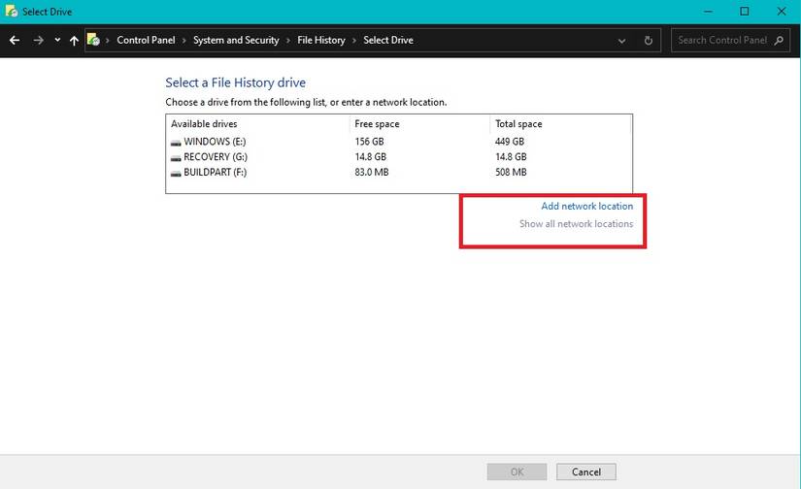
Task: Click the Available drives column header
Action: tap(204, 123)
